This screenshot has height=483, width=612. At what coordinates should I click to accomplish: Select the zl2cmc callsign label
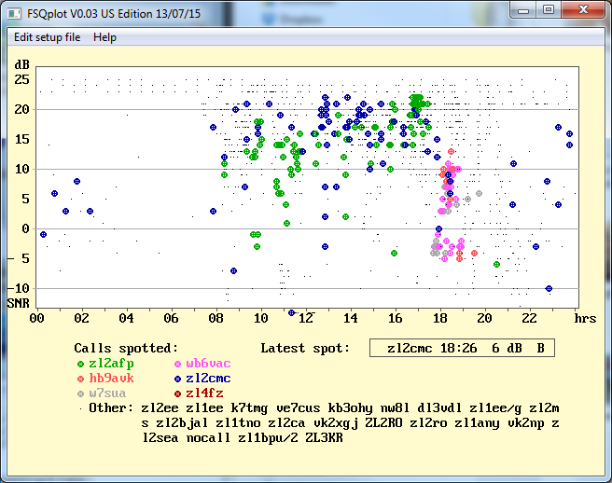(x=209, y=379)
